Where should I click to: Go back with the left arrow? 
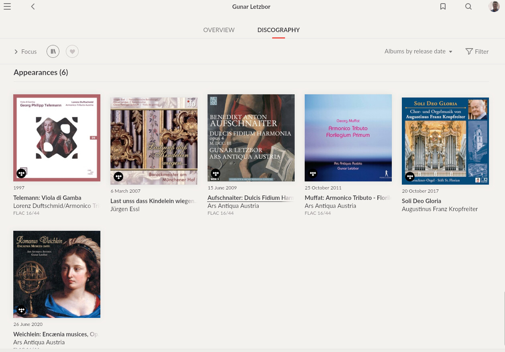(33, 6)
